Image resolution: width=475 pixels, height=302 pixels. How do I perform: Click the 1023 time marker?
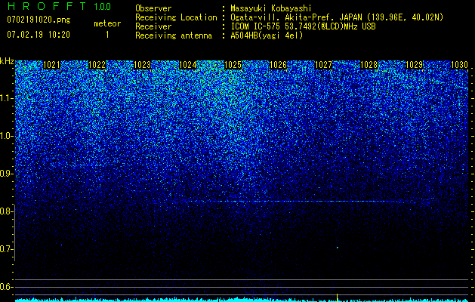(143, 65)
